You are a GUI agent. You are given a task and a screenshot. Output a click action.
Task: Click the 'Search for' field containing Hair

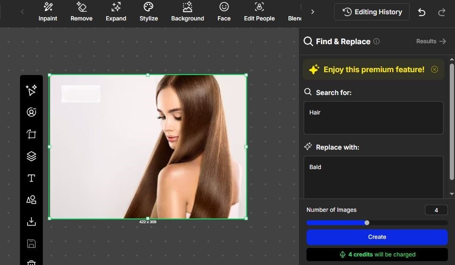pos(374,118)
